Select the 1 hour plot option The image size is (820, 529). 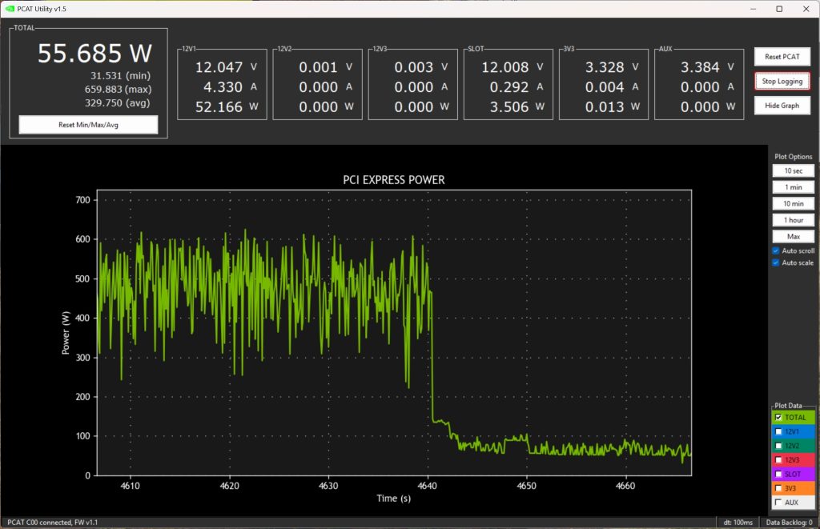pyautogui.click(x=793, y=220)
